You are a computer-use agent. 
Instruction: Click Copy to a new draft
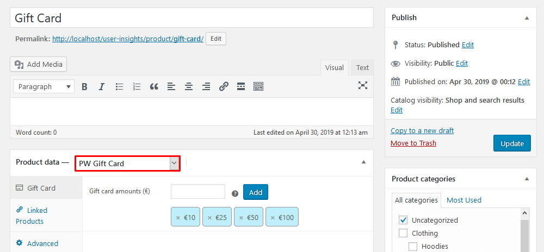tap(422, 131)
